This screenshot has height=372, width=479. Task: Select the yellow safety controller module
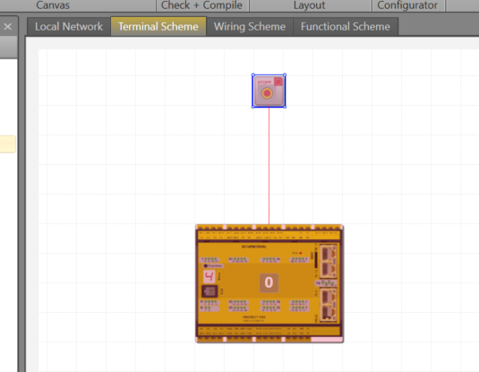269,283
